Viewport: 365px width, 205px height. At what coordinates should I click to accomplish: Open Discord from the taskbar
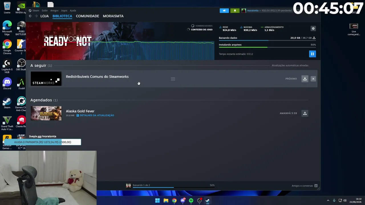(183, 200)
